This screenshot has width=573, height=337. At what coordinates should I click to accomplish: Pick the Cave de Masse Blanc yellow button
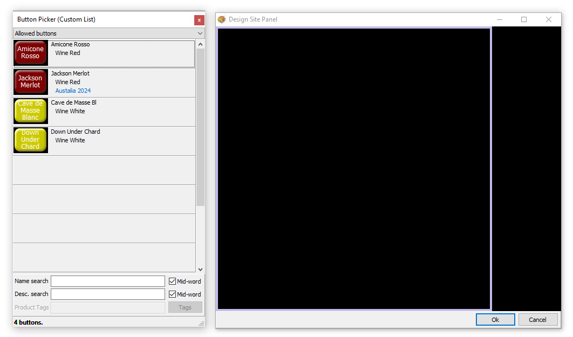click(30, 111)
